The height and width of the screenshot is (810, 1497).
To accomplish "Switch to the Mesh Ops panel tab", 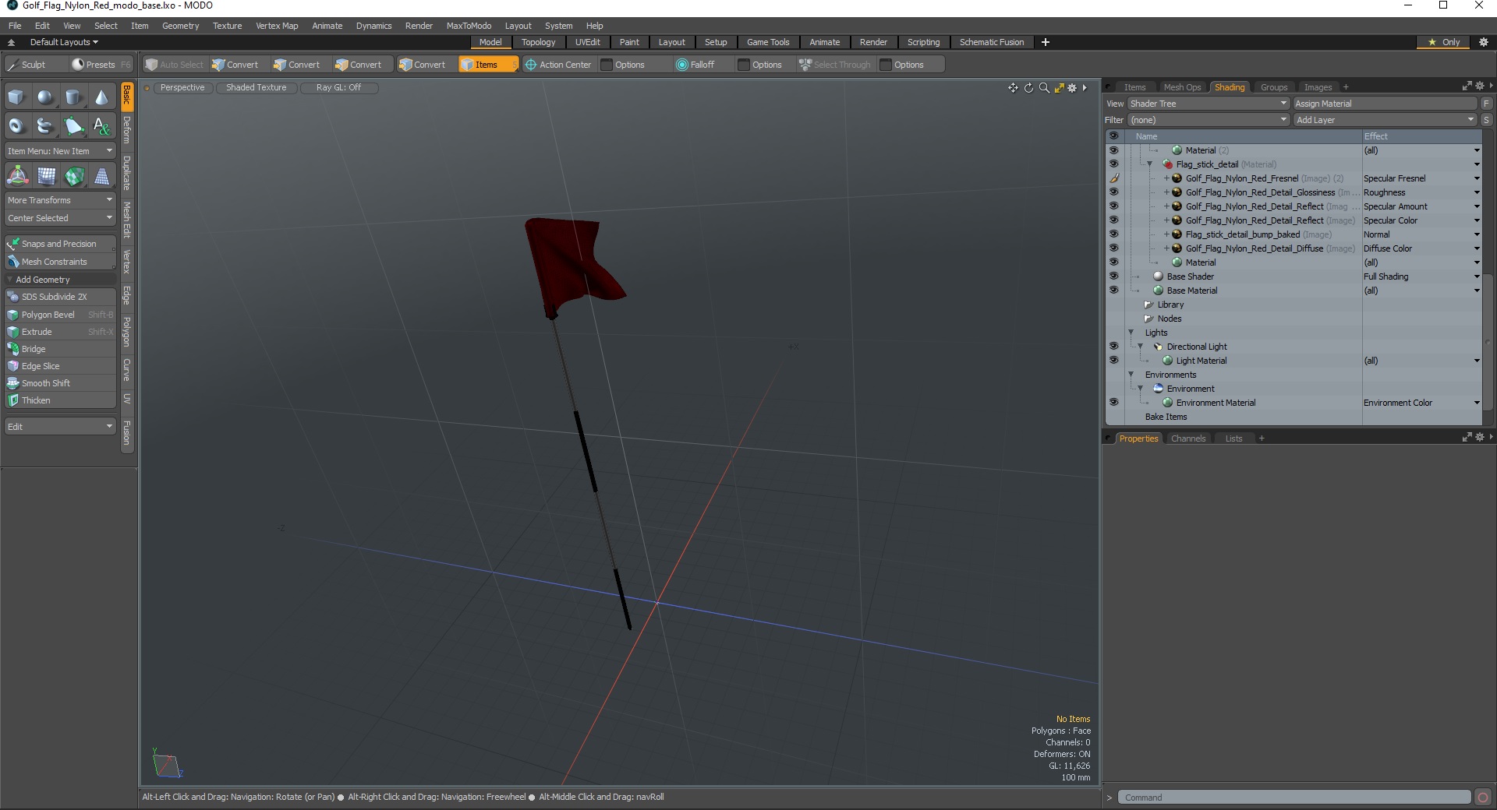I will pos(1182,87).
